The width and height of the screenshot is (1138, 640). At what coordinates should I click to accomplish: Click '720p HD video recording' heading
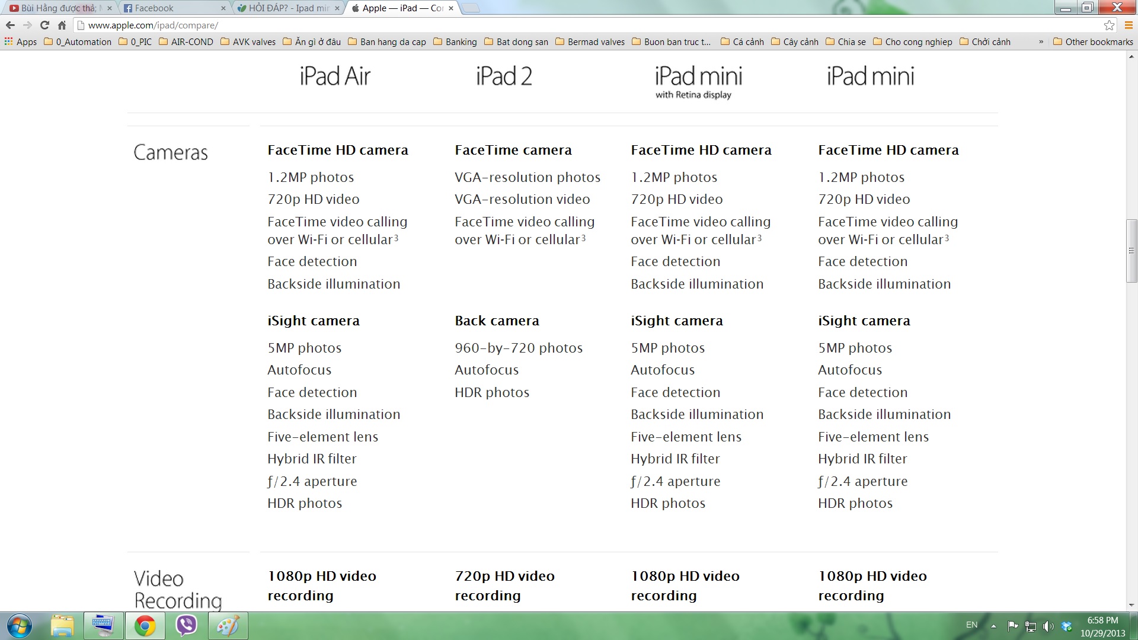click(x=504, y=585)
